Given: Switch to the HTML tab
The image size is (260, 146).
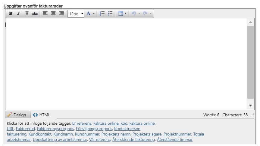Looking at the screenshot, I should pos(41,115).
